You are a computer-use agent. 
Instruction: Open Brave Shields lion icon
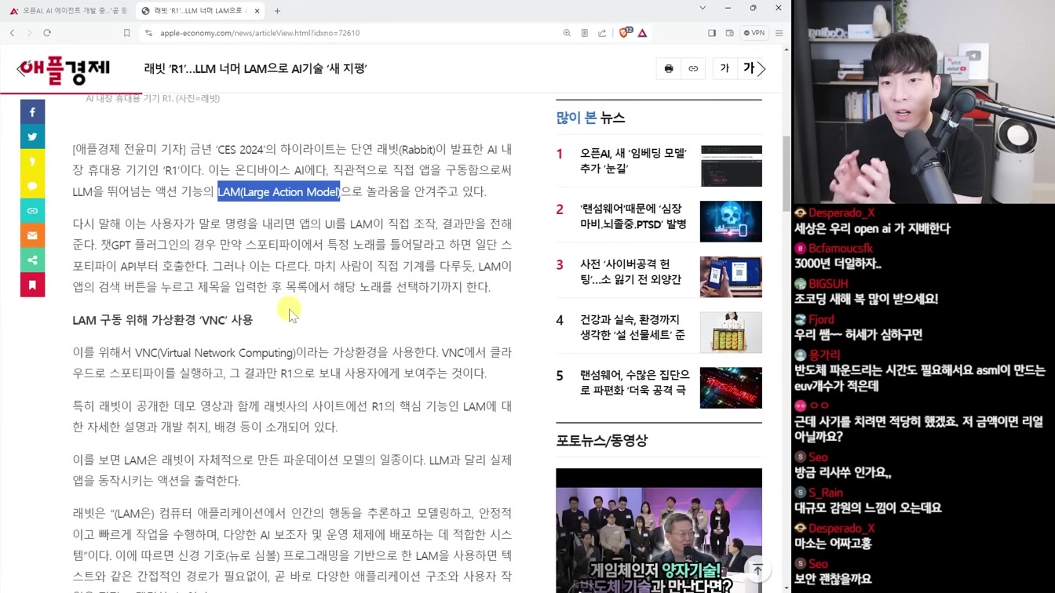625,33
